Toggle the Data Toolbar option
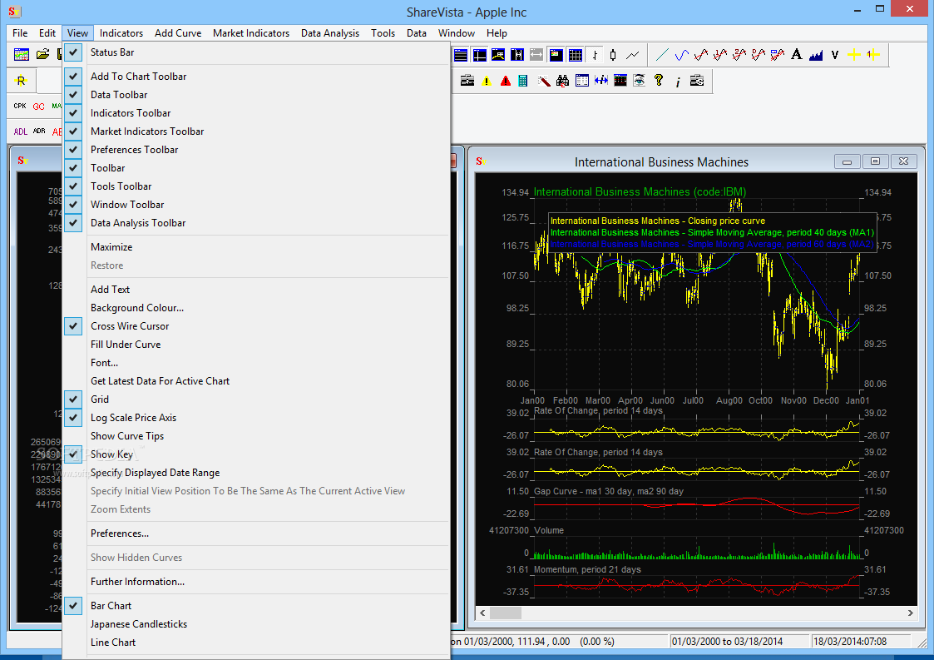Screen dimensions: 934x660 [x=256, y=95]
